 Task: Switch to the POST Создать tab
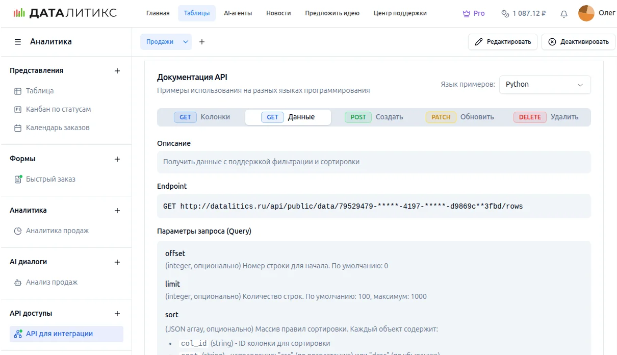374,117
